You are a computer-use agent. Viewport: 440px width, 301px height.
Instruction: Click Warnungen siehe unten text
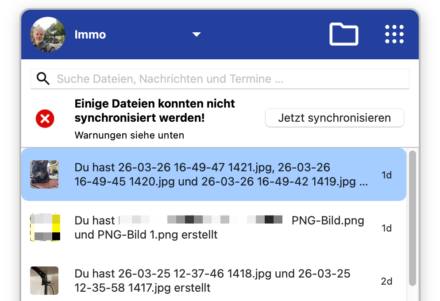(x=129, y=135)
